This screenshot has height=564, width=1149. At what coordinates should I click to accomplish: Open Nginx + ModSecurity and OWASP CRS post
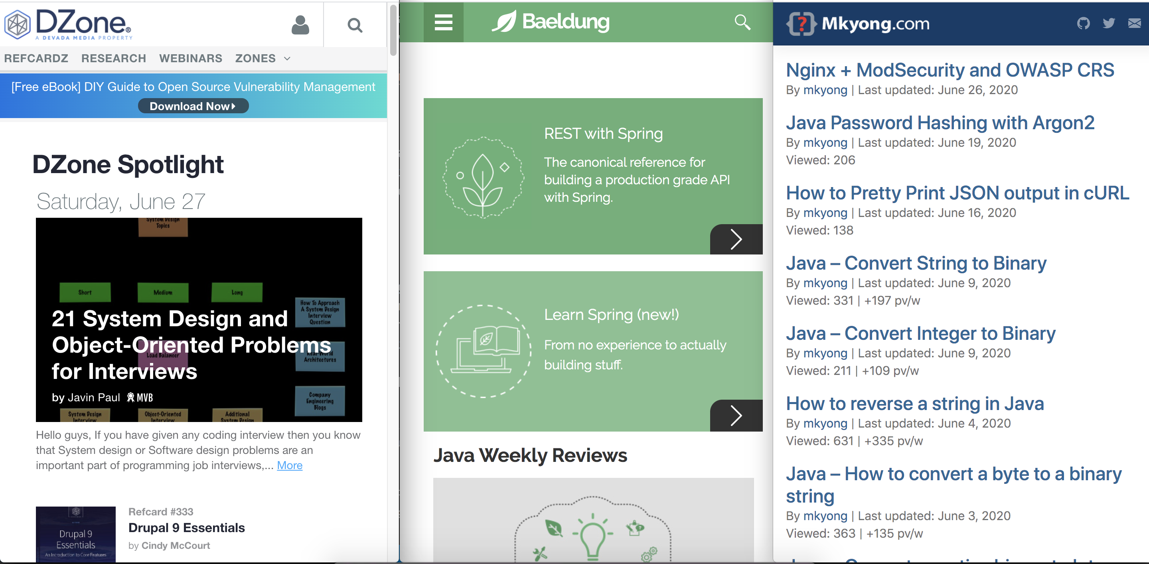pyautogui.click(x=950, y=70)
